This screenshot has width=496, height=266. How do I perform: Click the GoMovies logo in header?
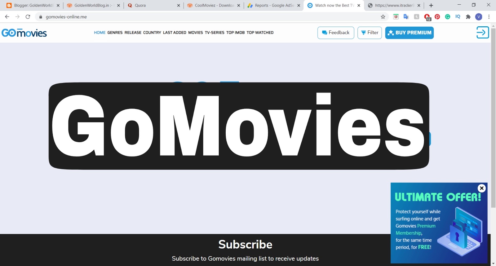point(24,33)
